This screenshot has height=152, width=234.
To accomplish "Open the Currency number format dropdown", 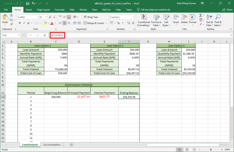I will (x=134, y=17).
